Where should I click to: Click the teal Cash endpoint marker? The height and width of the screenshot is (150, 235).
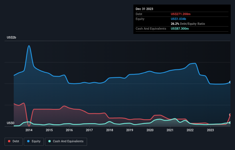230,123
